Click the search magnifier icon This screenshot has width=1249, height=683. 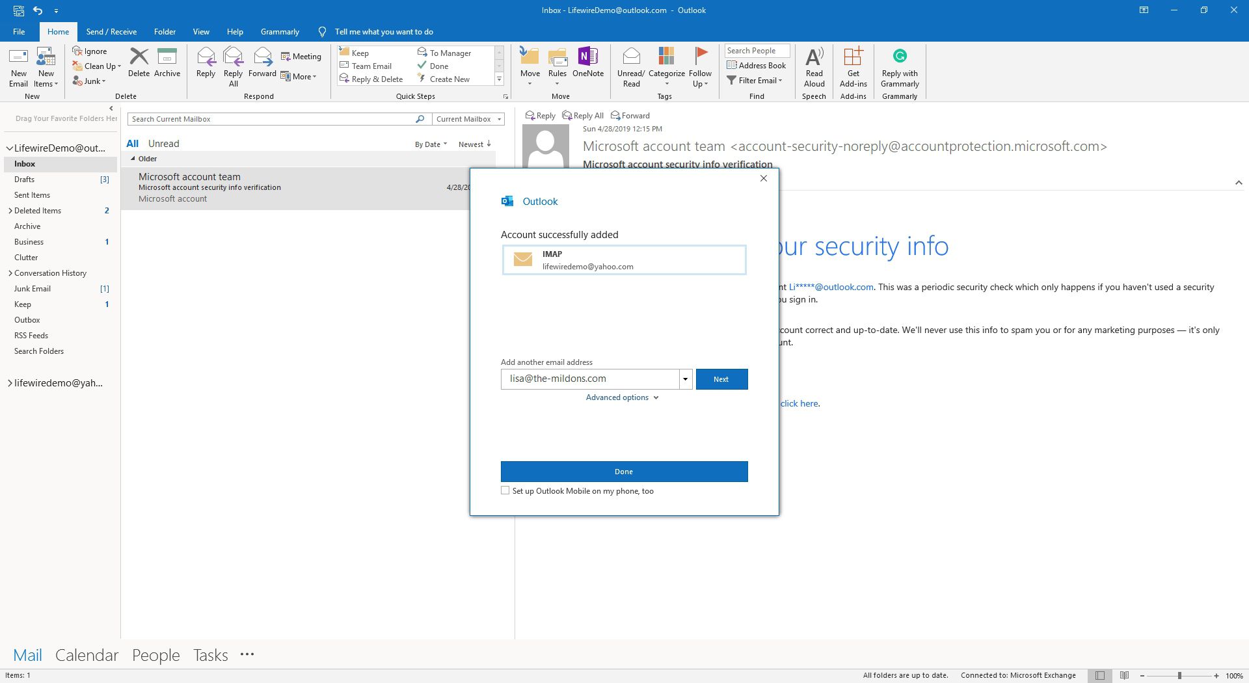pos(420,119)
